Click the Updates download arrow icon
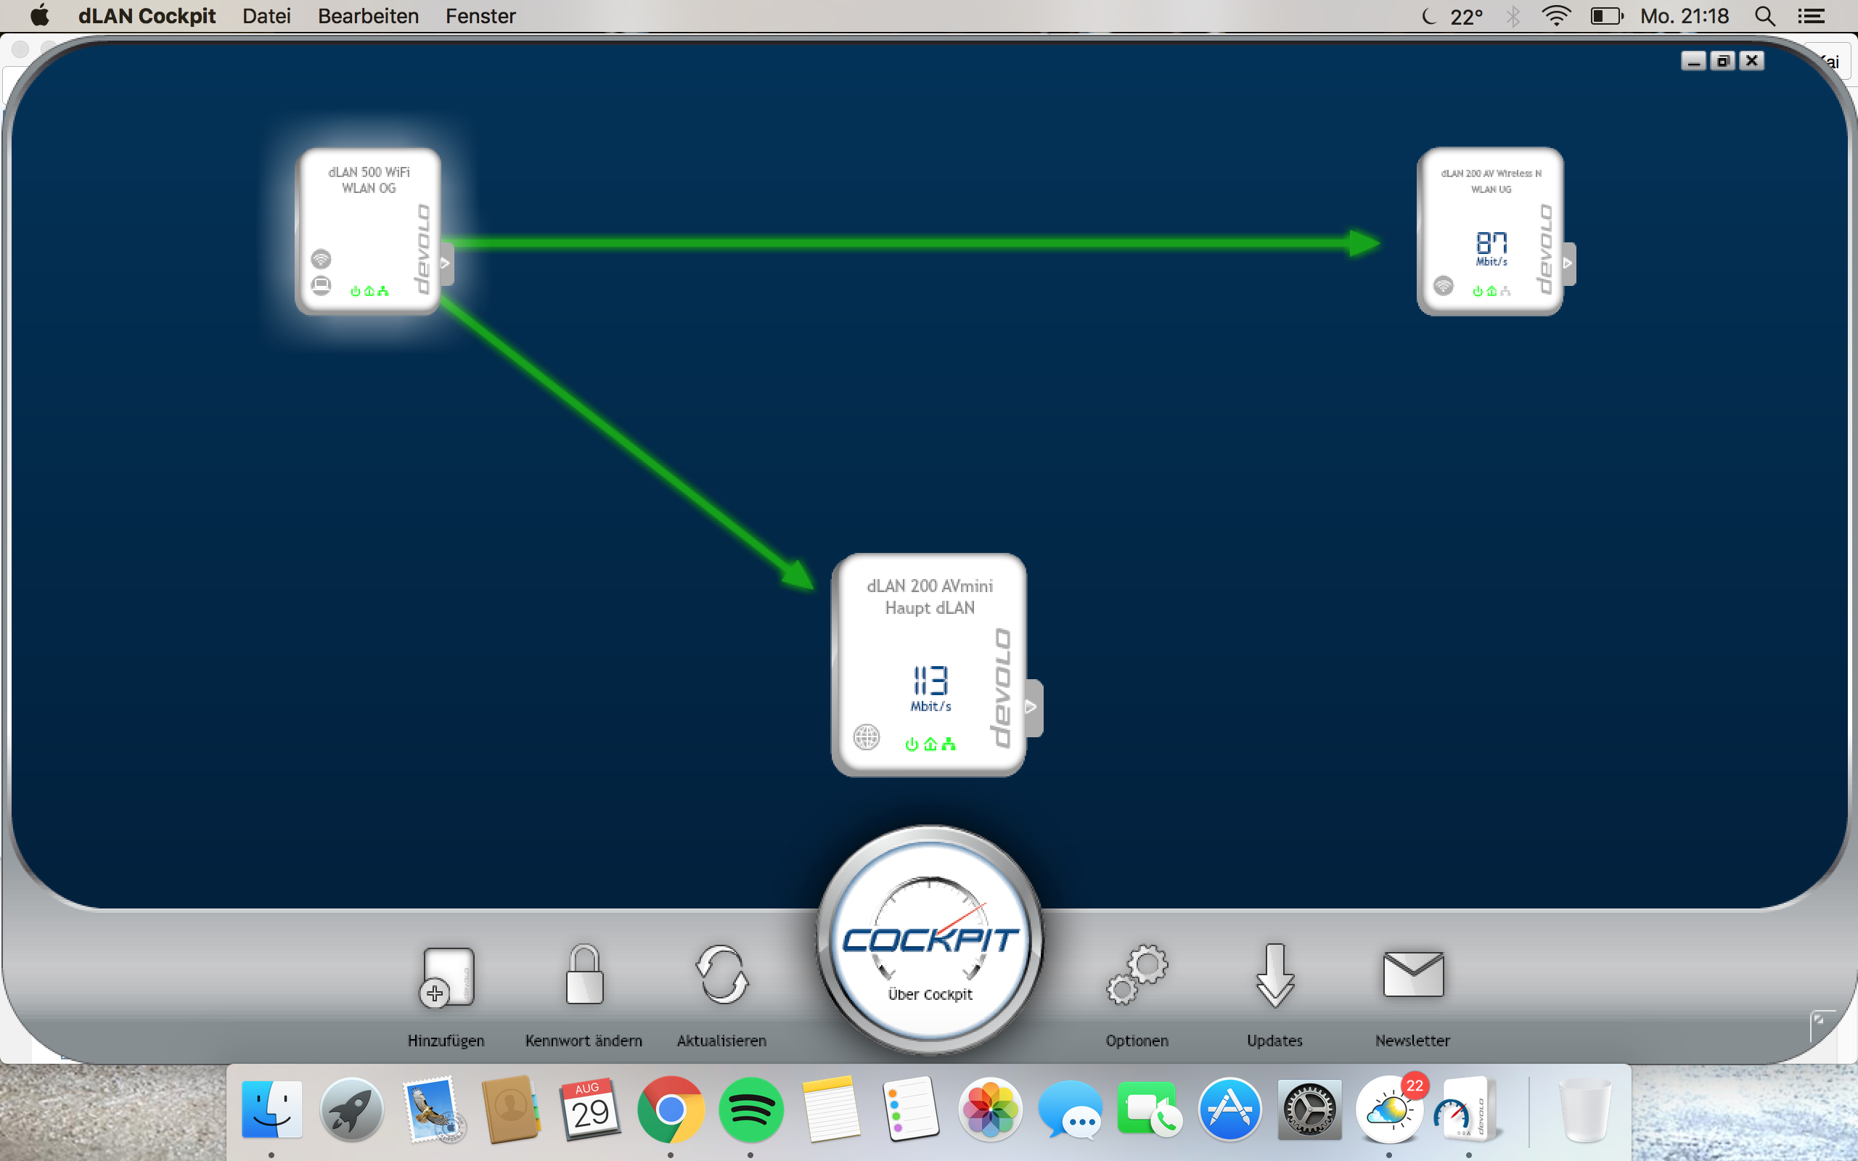 1274,975
